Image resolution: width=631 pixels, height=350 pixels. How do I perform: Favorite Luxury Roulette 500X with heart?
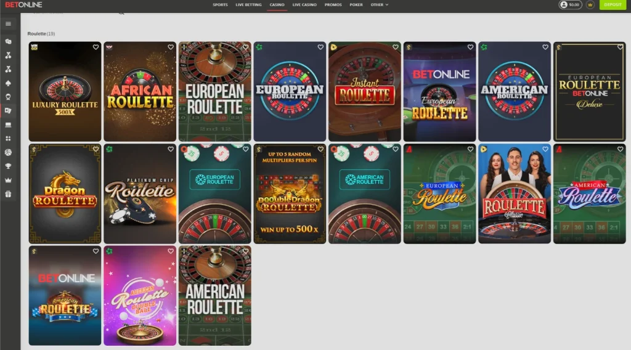(x=96, y=47)
